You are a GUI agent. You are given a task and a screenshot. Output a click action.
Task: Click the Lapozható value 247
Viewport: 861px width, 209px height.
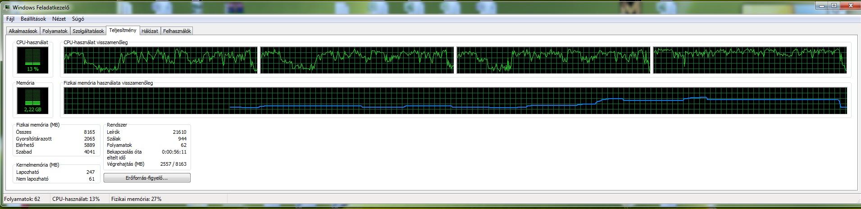[91, 172]
